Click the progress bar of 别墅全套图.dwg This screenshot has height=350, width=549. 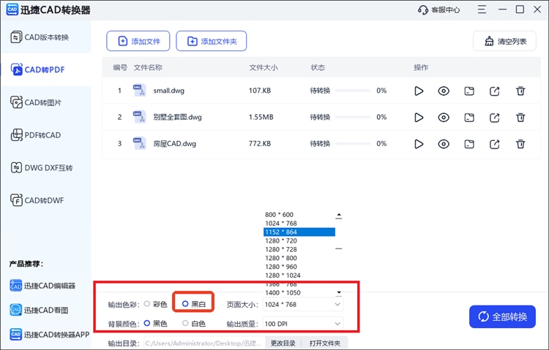(353, 117)
